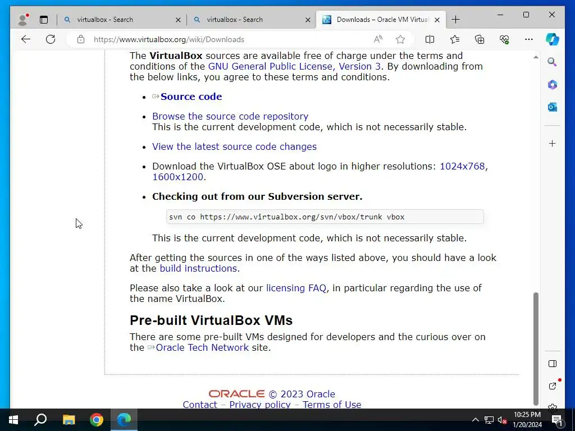This screenshot has height=431, width=575.
Task: Close the first virtualbox - Search tab
Action: 178,20
